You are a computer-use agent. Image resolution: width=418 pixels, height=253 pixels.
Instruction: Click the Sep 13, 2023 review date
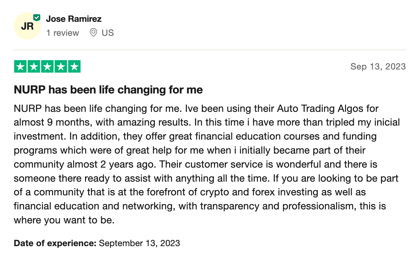(378, 66)
